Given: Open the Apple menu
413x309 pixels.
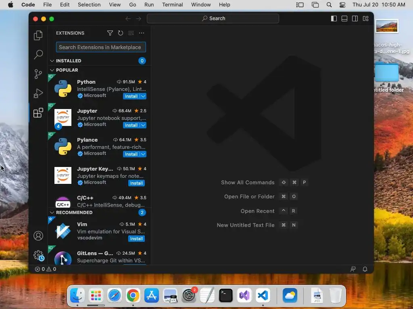Looking at the screenshot, I should pos(10,5).
